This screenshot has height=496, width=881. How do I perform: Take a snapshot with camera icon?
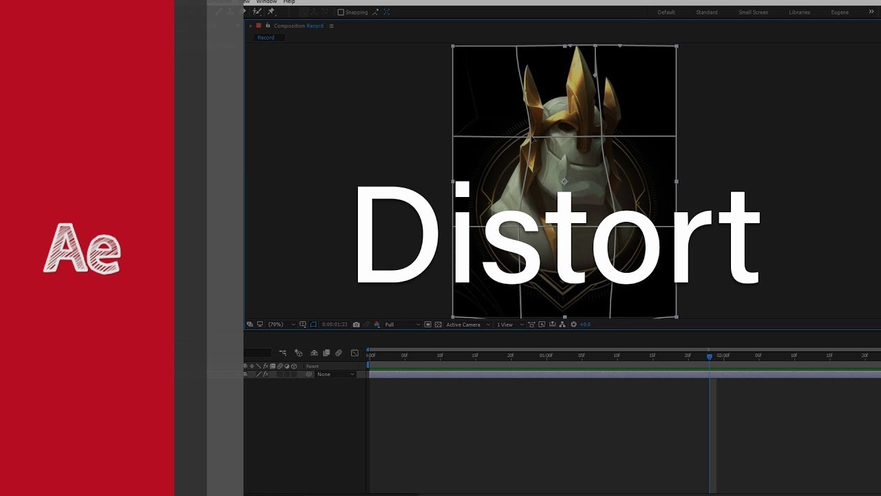pyautogui.click(x=356, y=324)
